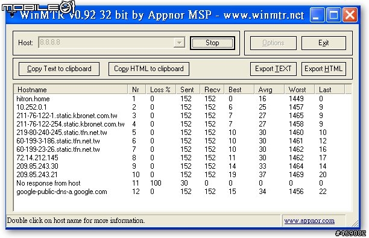Screen dimensions: 369x238
Task: Click the Sent value 30 in row 11
Action: coord(184,183)
